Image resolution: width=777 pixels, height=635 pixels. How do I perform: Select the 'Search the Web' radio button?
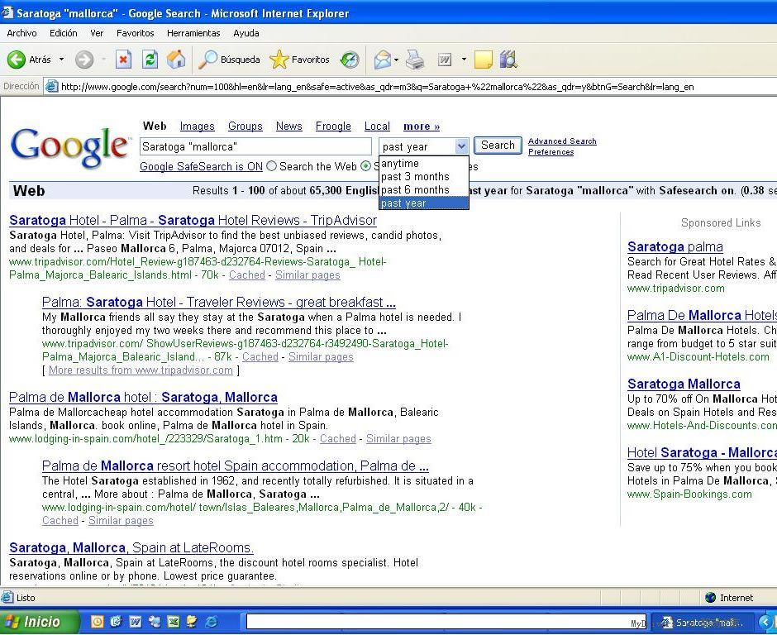(272, 166)
